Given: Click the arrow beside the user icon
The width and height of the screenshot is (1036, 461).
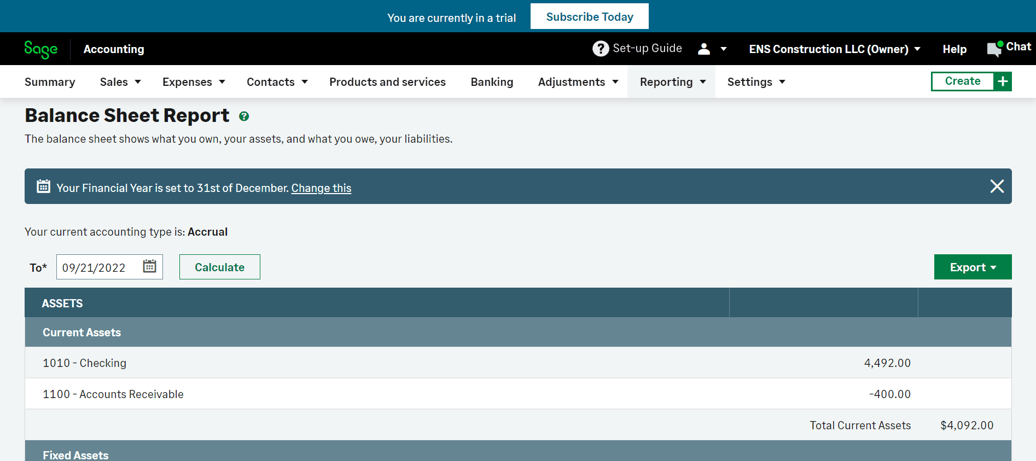Looking at the screenshot, I should 724,49.
